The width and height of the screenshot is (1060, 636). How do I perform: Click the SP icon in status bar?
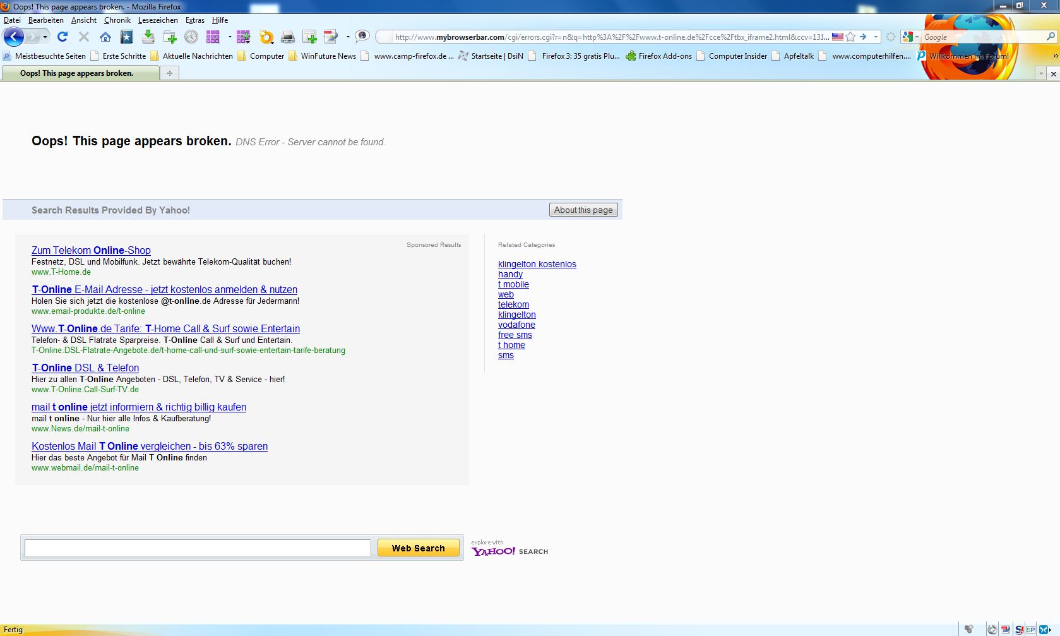coord(1030,630)
